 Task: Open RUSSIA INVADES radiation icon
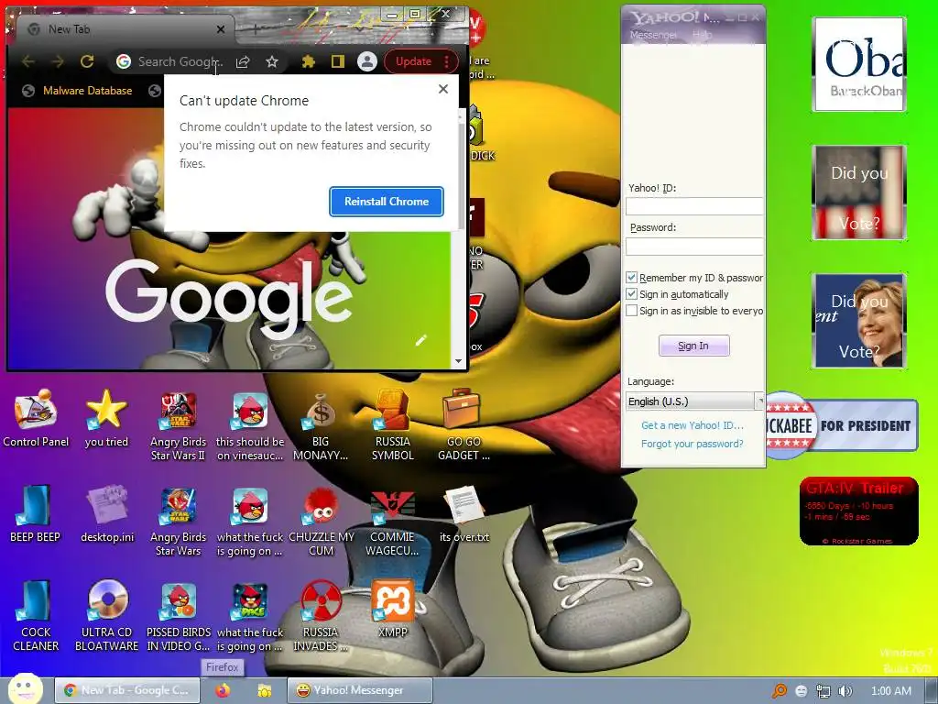tap(321, 615)
